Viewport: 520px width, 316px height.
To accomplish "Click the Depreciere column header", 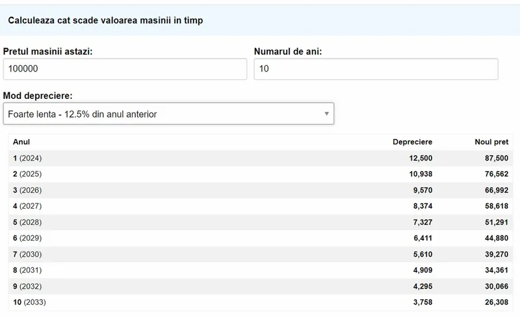I will (x=412, y=142).
